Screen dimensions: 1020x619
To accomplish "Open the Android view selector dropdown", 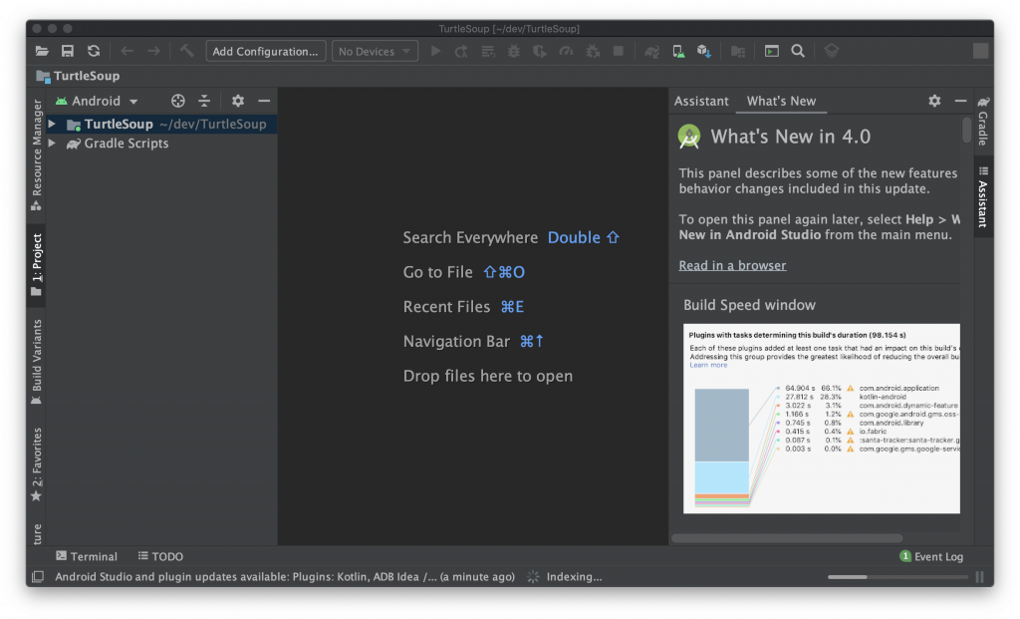I will click(x=97, y=101).
